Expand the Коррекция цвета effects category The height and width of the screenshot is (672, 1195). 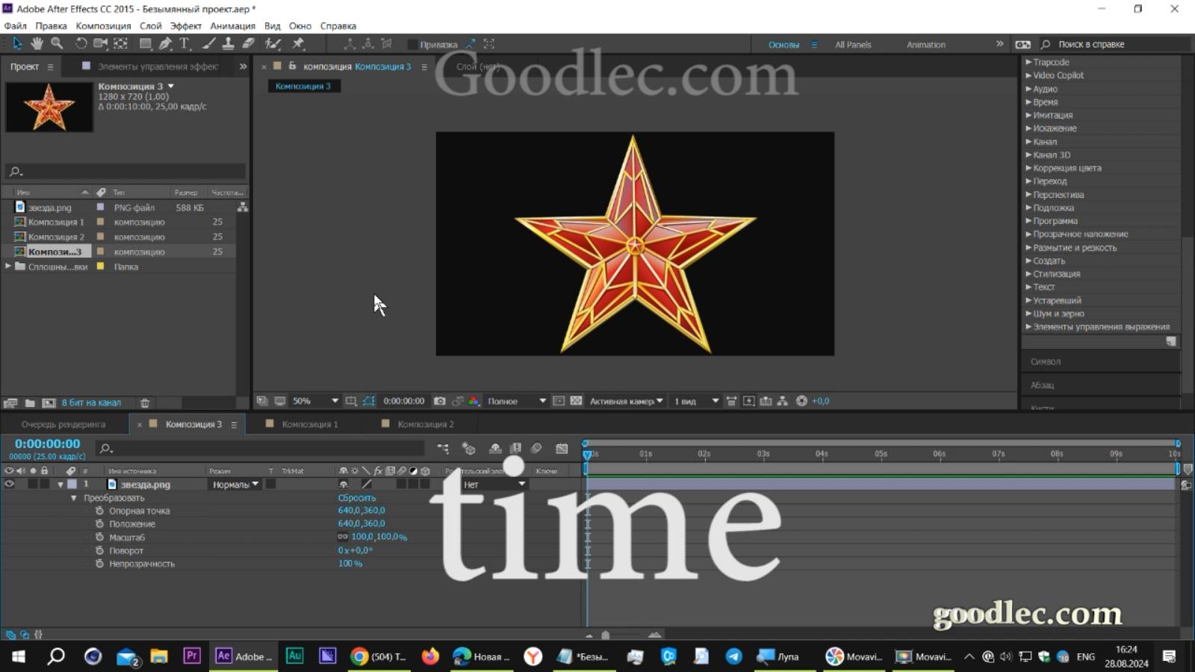point(1028,168)
